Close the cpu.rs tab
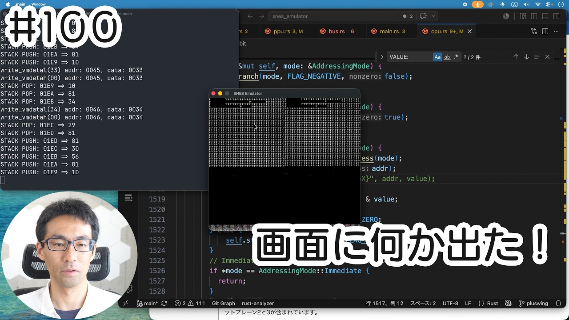Image resolution: width=569 pixels, height=320 pixels. point(469,32)
